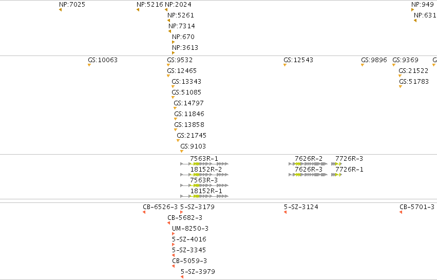This screenshot has height=280, width=437.
Task: Click the GS:13858 feature
Action: coord(189,125)
